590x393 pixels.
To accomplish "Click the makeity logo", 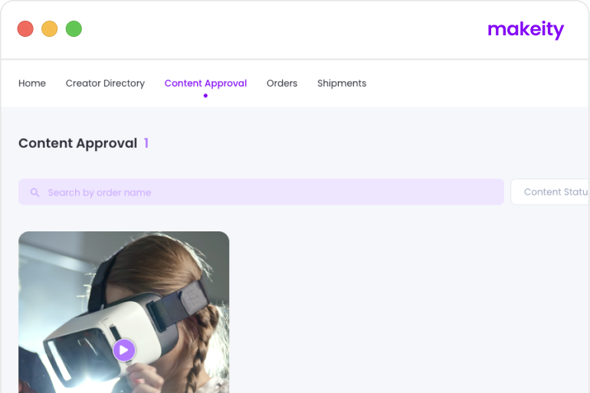I will (x=526, y=30).
